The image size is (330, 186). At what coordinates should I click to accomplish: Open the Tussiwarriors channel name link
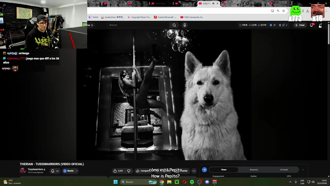[35, 169]
